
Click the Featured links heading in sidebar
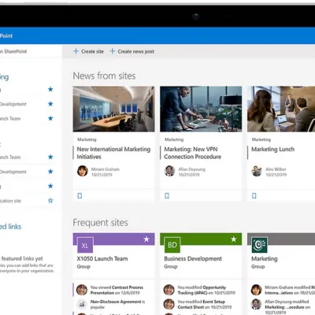pos(10,227)
